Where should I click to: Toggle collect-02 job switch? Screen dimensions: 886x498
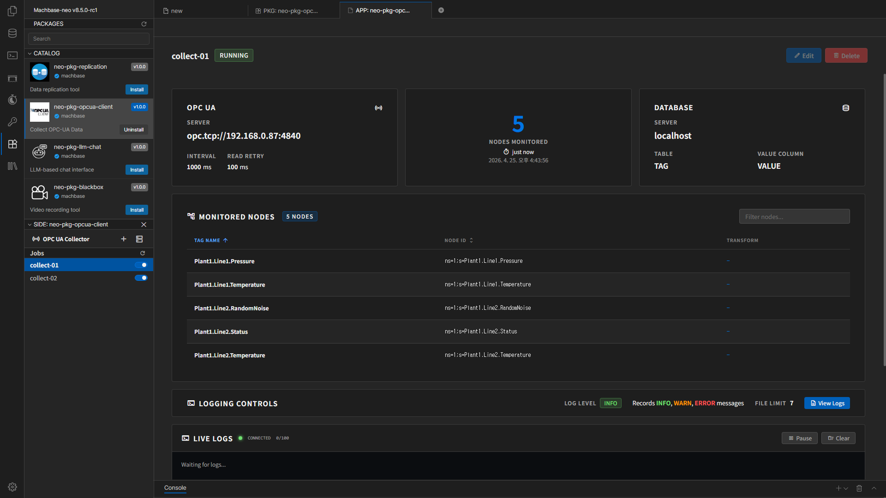[x=141, y=278]
